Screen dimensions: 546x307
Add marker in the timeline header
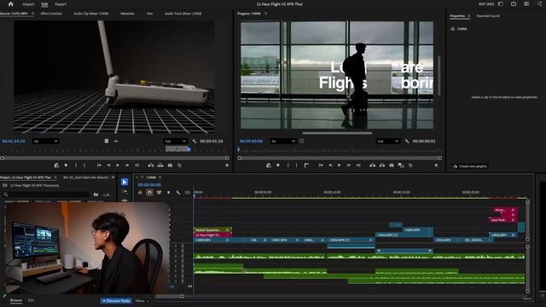pos(169,192)
